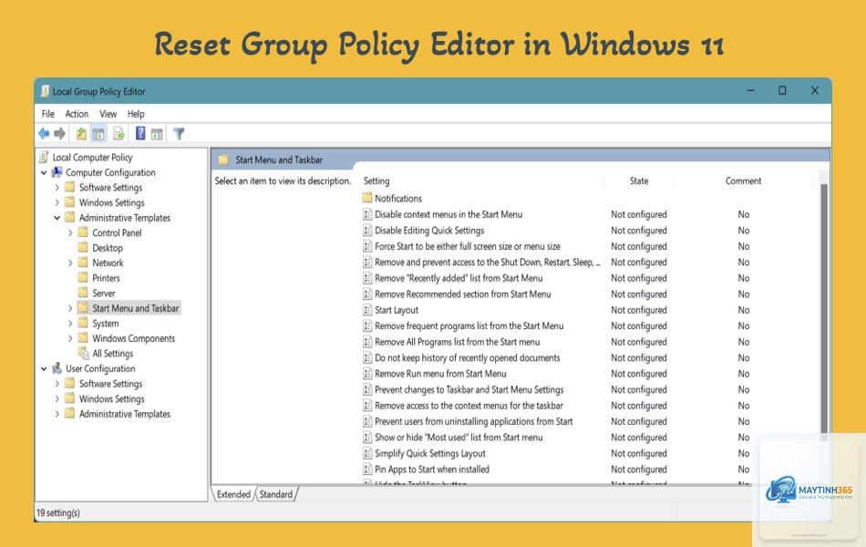Open the Help menu
This screenshot has width=866, height=547.
click(x=136, y=114)
